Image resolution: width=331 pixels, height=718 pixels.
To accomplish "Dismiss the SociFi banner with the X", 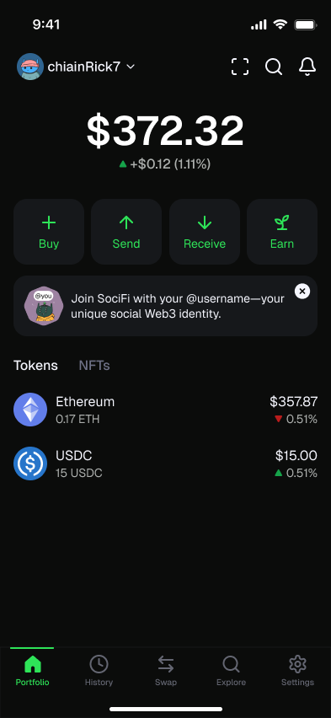I will tap(302, 291).
